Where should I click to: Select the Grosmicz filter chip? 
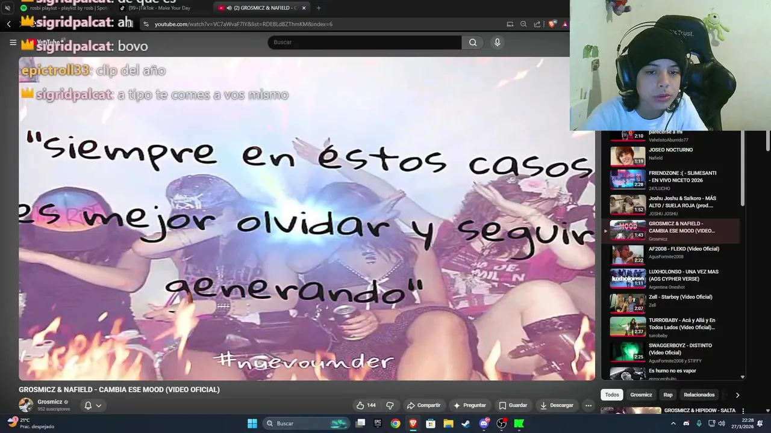[x=641, y=395]
